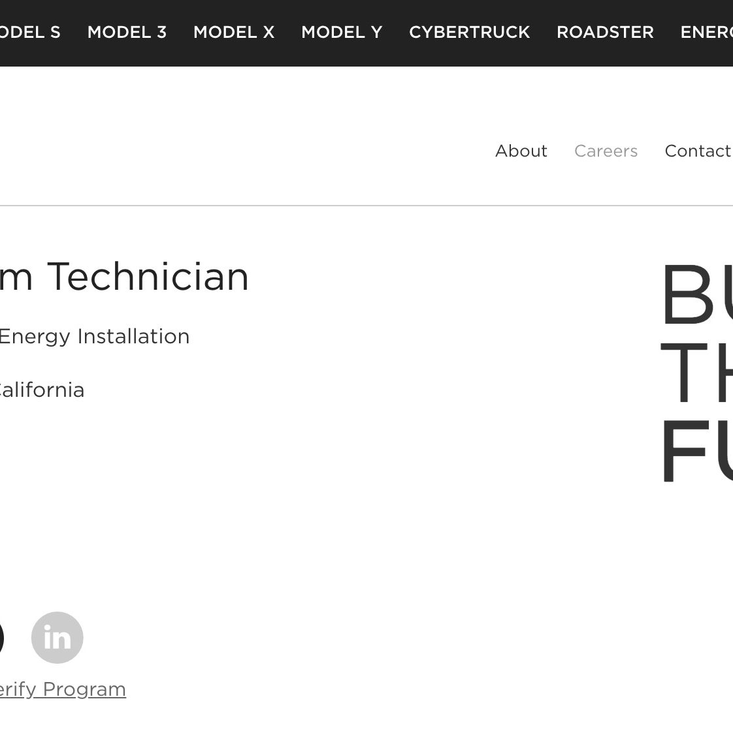This screenshot has height=731, width=733.
Task: Select the Technician job title heading
Action: (x=124, y=277)
